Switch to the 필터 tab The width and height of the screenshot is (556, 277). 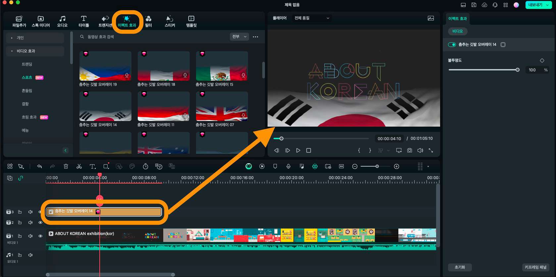(x=148, y=21)
